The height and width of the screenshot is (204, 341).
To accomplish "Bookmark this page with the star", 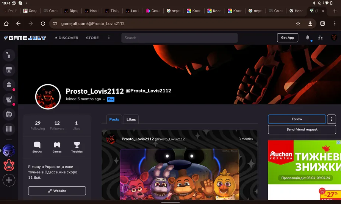I will pos(298,24).
